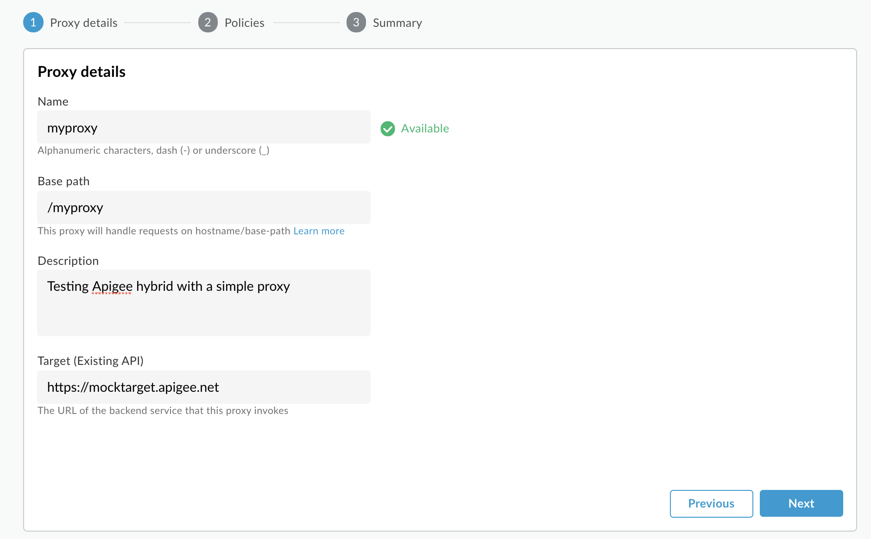Click the step 3 numbered circle

pyautogui.click(x=357, y=22)
